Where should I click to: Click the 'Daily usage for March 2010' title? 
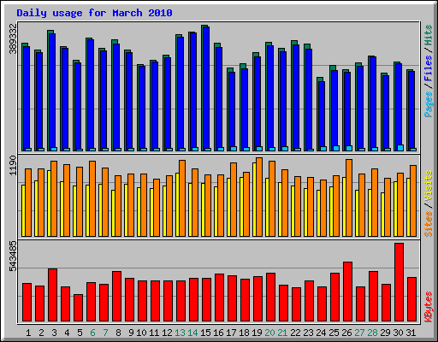[94, 13]
